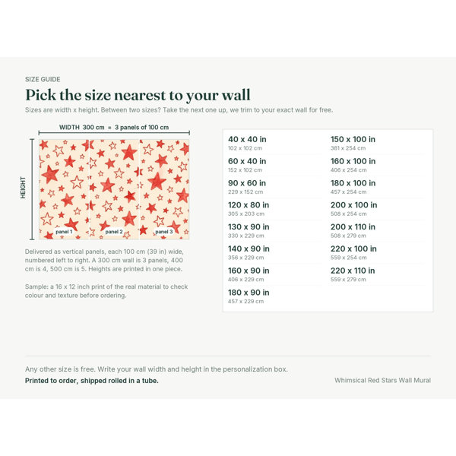The image size is (456, 456).
Task: Choose the 160 x 100 in entry
Action: [x=378, y=165]
